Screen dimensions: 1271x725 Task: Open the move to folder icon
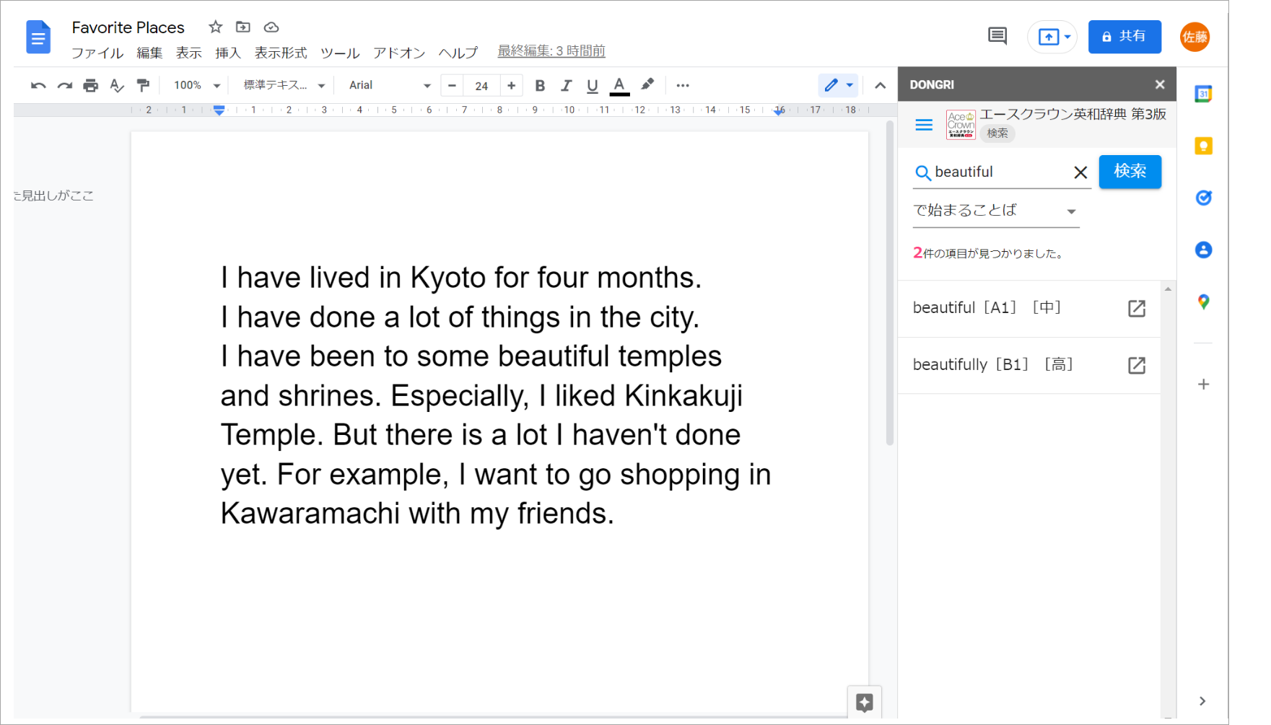(x=243, y=27)
